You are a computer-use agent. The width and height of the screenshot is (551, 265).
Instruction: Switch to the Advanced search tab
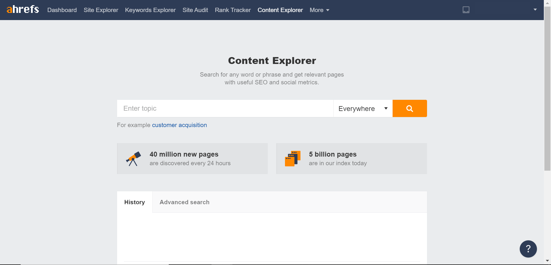(184, 202)
